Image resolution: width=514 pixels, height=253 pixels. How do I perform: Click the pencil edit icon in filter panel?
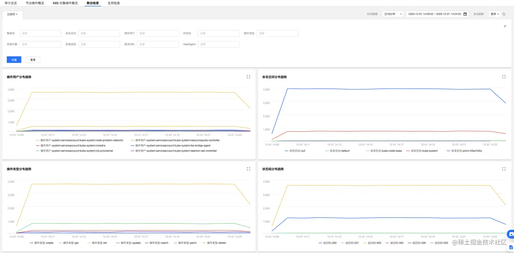click(x=505, y=26)
